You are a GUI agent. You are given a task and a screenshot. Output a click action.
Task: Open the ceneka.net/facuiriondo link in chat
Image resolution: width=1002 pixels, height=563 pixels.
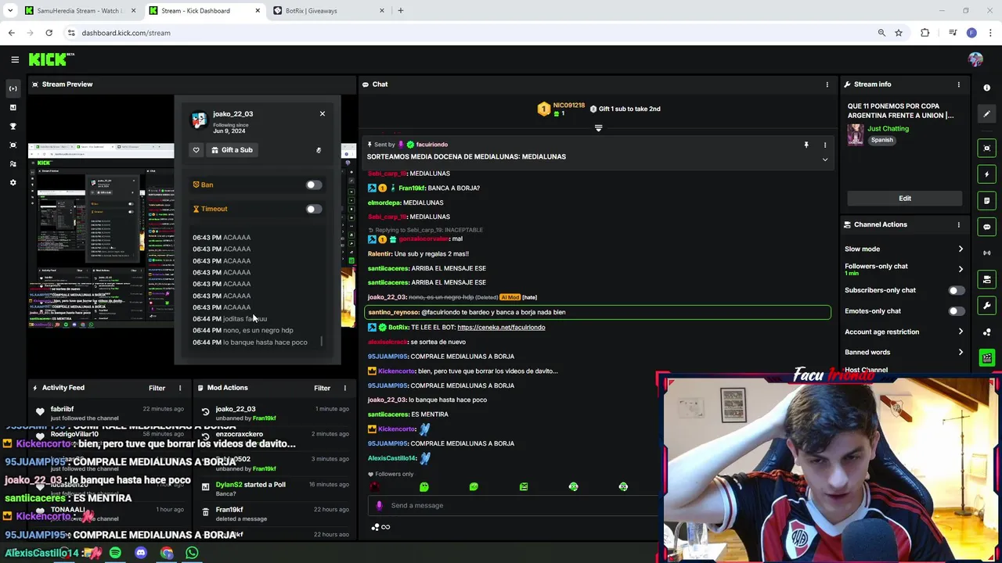pyautogui.click(x=501, y=328)
